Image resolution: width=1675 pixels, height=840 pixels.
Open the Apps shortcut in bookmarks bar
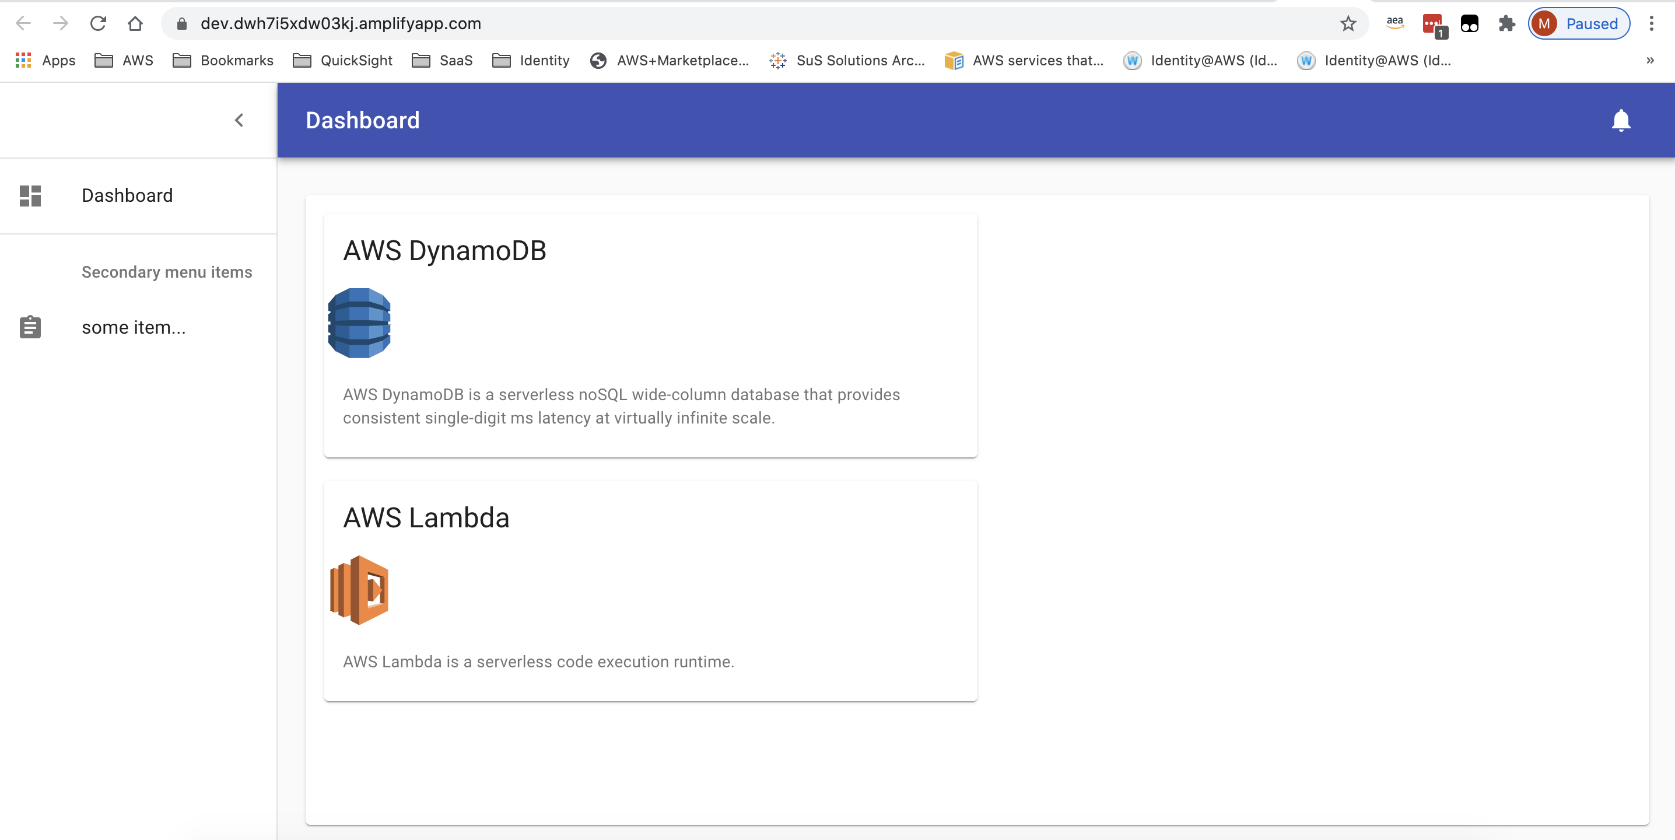coord(45,61)
